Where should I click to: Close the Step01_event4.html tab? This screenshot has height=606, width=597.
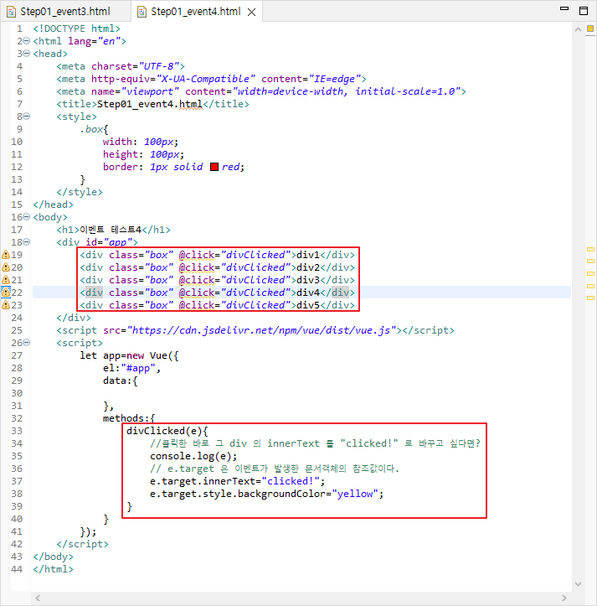point(251,13)
